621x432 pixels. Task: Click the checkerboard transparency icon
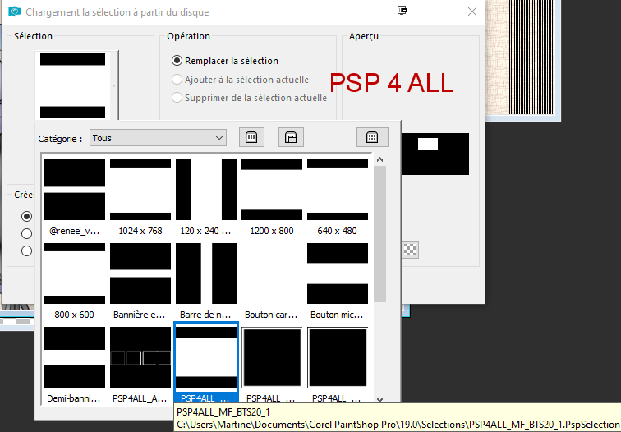pyautogui.click(x=411, y=250)
